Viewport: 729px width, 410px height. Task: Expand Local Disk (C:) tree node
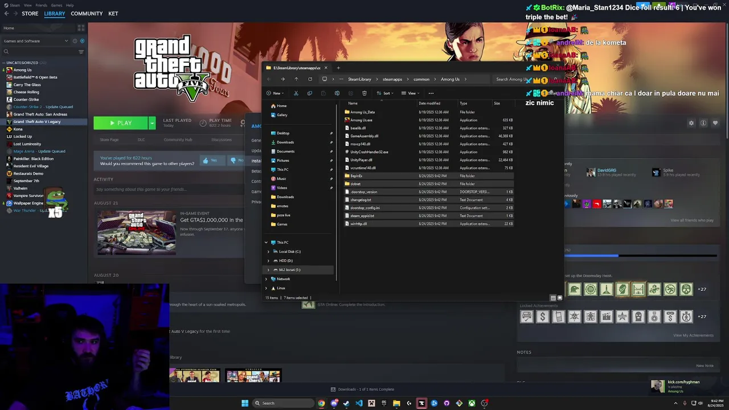coord(268,252)
